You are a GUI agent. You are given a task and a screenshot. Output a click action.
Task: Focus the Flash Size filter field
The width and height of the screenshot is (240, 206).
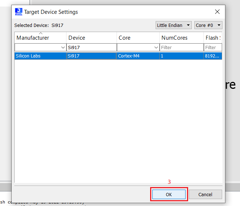tap(213, 47)
